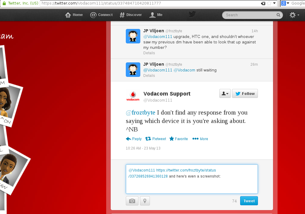The image size is (305, 214).
Task: Open the Me profile page
Action: click(x=156, y=15)
